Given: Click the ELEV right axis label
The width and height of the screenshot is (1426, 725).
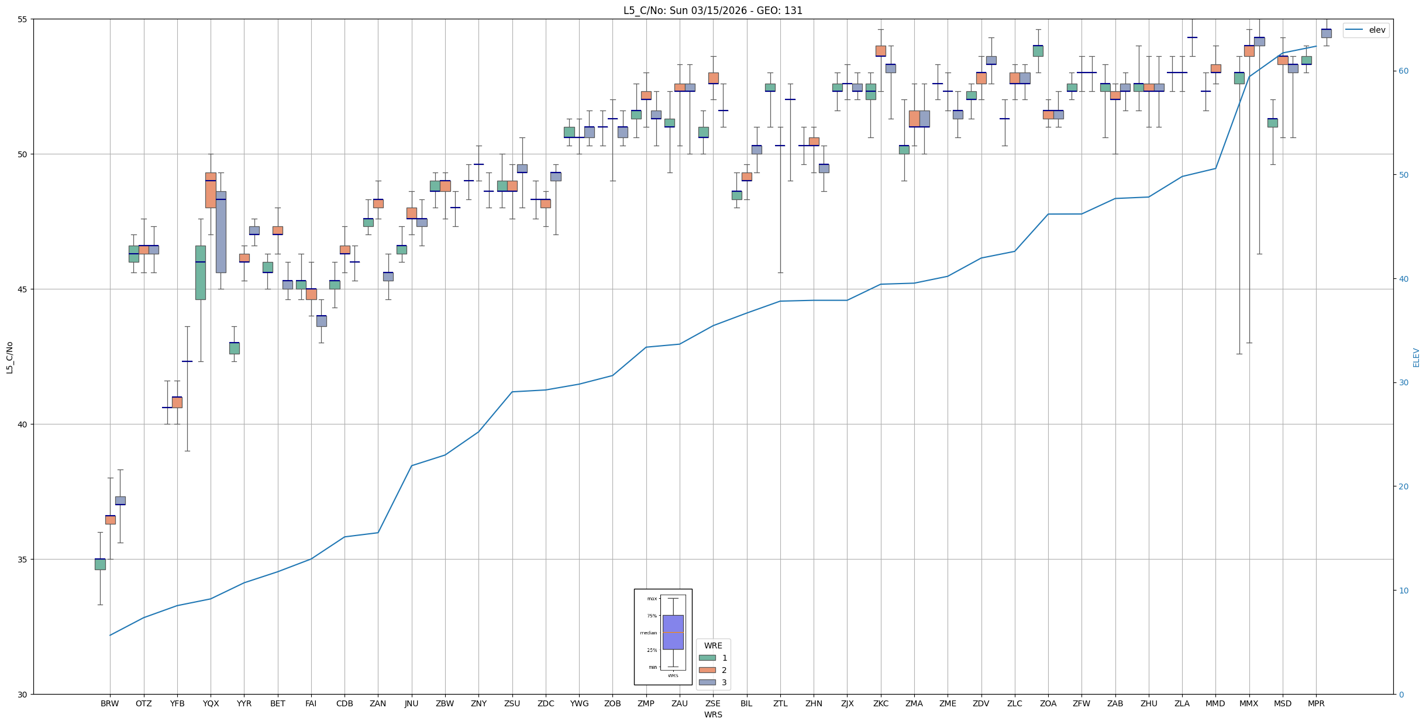Looking at the screenshot, I should 1416,357.
